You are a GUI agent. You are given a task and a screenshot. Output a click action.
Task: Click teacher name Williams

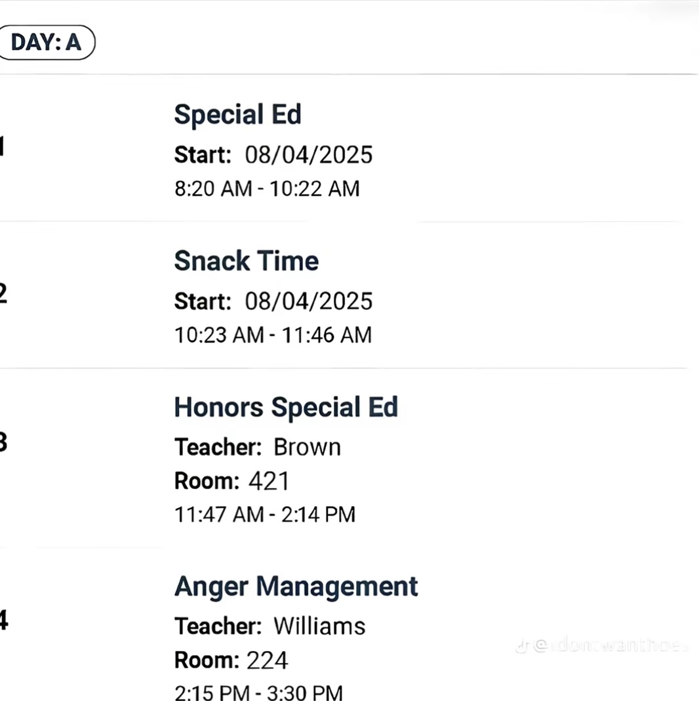click(x=319, y=626)
